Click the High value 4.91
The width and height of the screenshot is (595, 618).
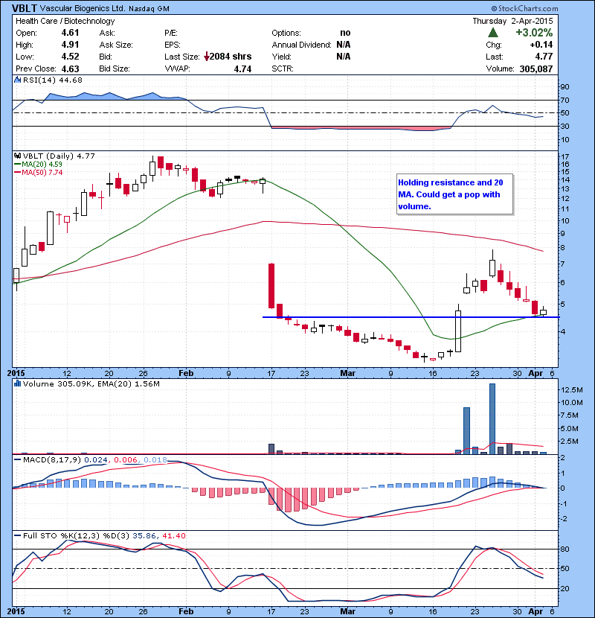[x=70, y=45]
